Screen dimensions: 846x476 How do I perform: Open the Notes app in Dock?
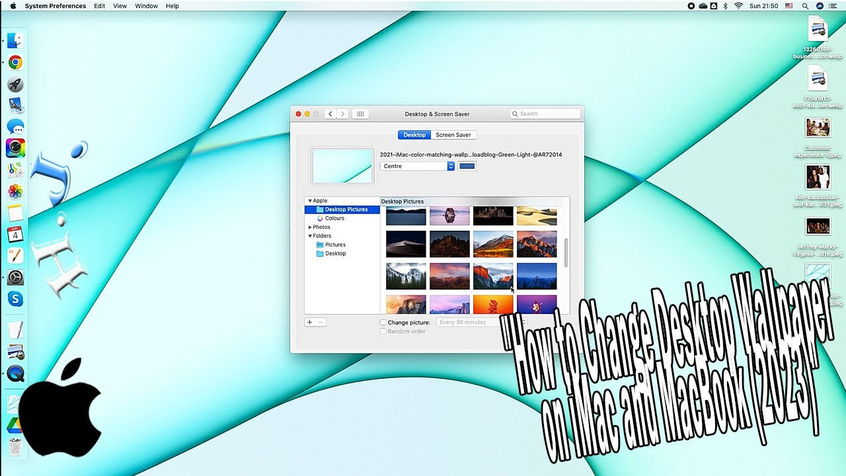pyautogui.click(x=16, y=213)
